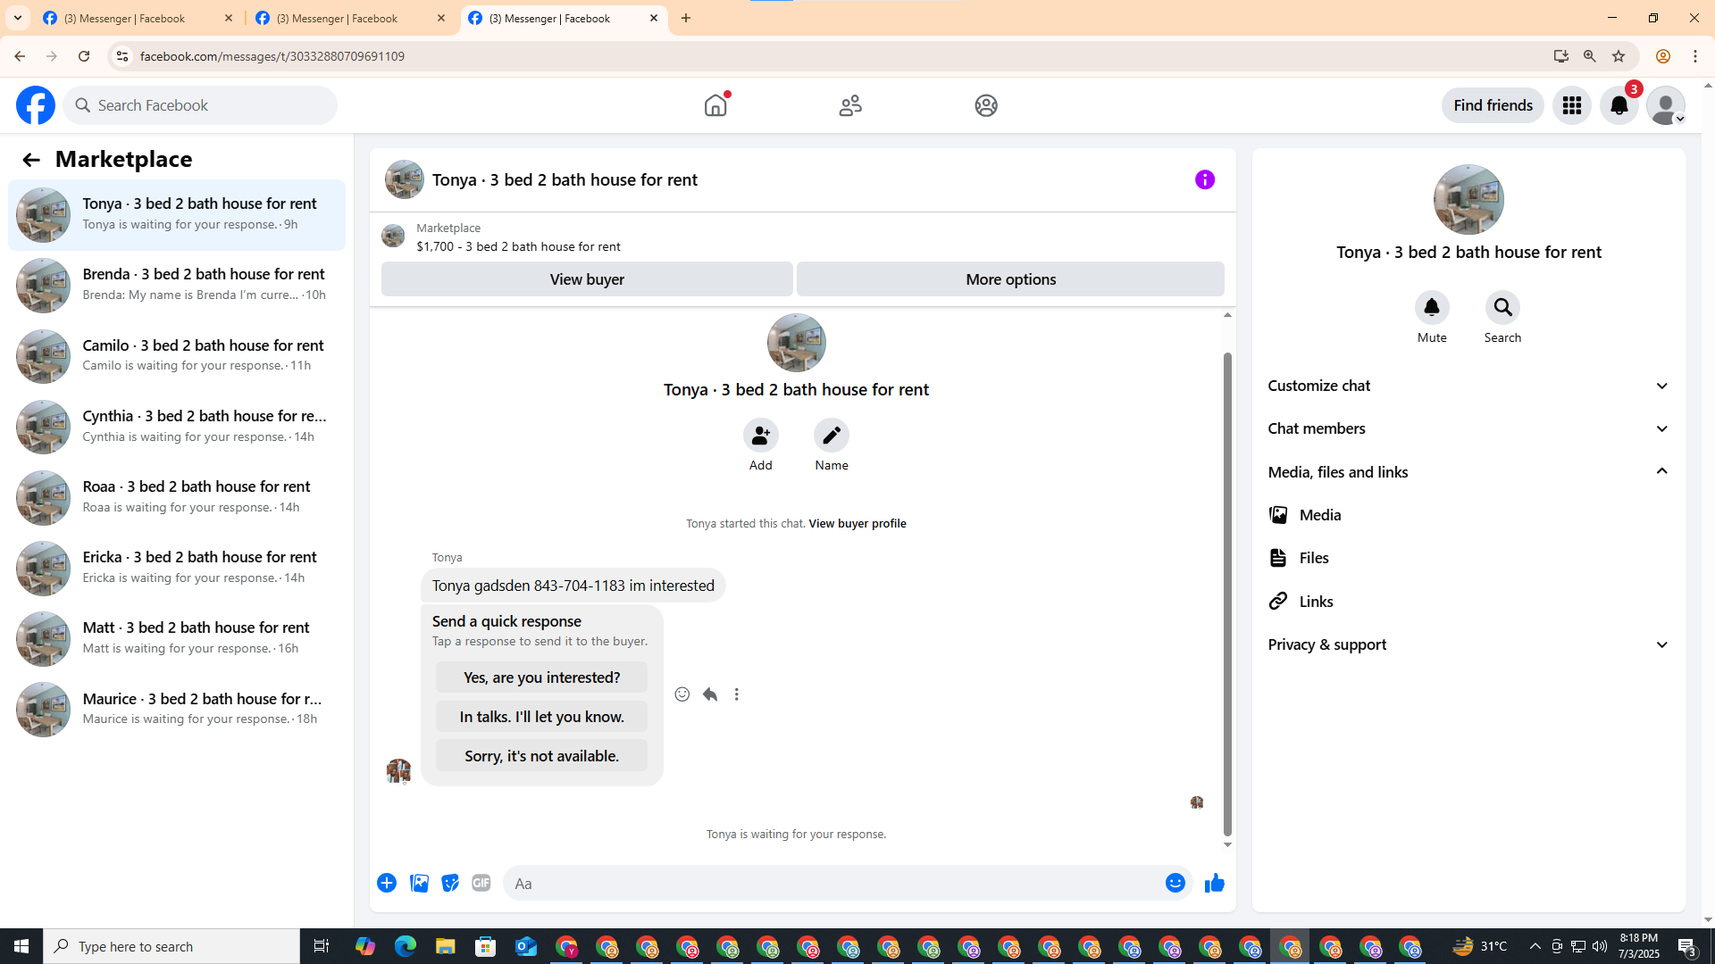Open the blue plus more actions icon
The image size is (1715, 964).
coord(387,883)
